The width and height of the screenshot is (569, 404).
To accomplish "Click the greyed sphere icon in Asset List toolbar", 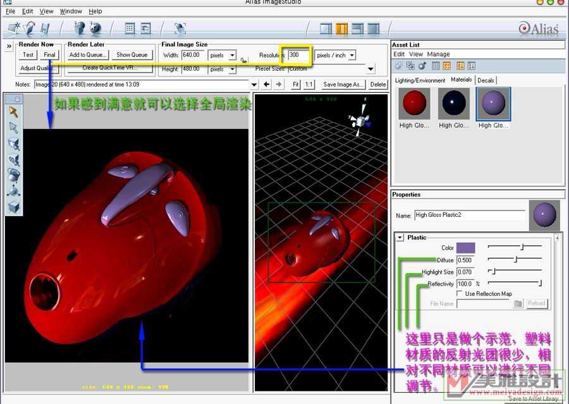I will 399,66.
